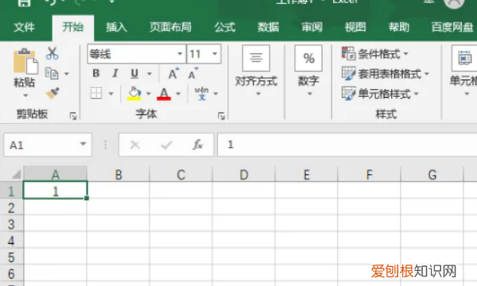
Task: Cancel formula entry with the X
Action: 135,145
